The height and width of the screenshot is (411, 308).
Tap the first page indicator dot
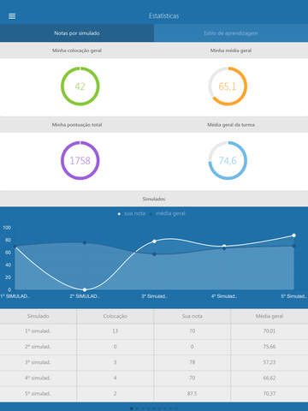132,408
